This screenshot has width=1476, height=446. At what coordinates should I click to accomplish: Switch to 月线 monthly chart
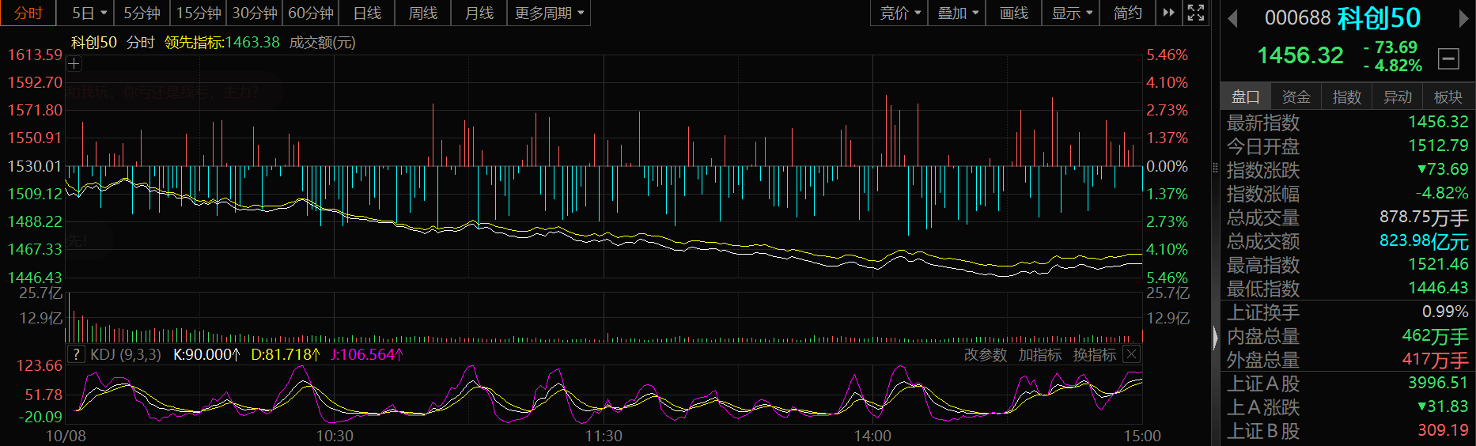[x=479, y=13]
